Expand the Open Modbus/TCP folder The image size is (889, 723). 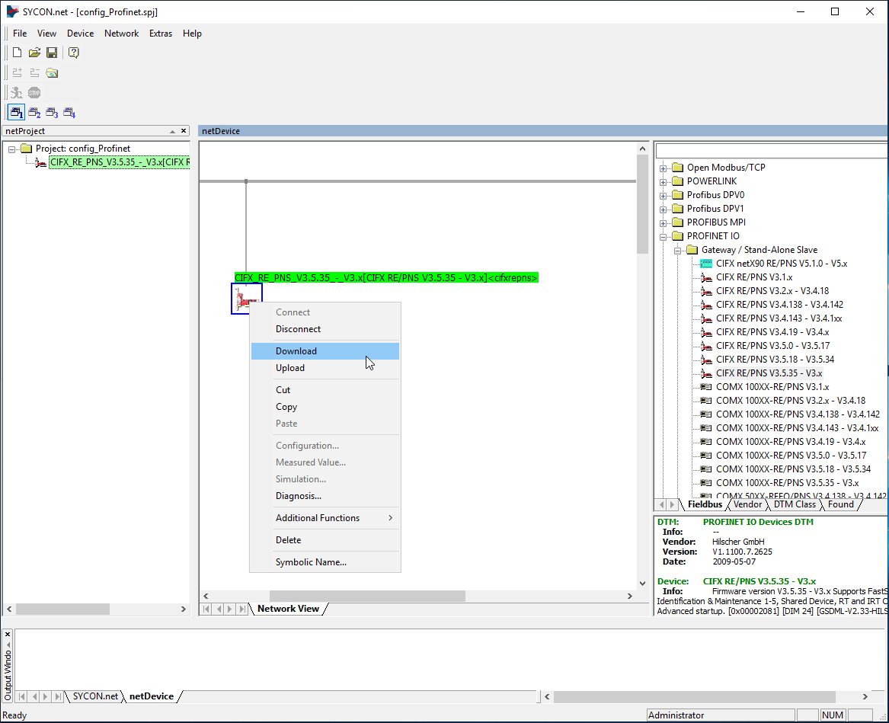click(x=664, y=168)
